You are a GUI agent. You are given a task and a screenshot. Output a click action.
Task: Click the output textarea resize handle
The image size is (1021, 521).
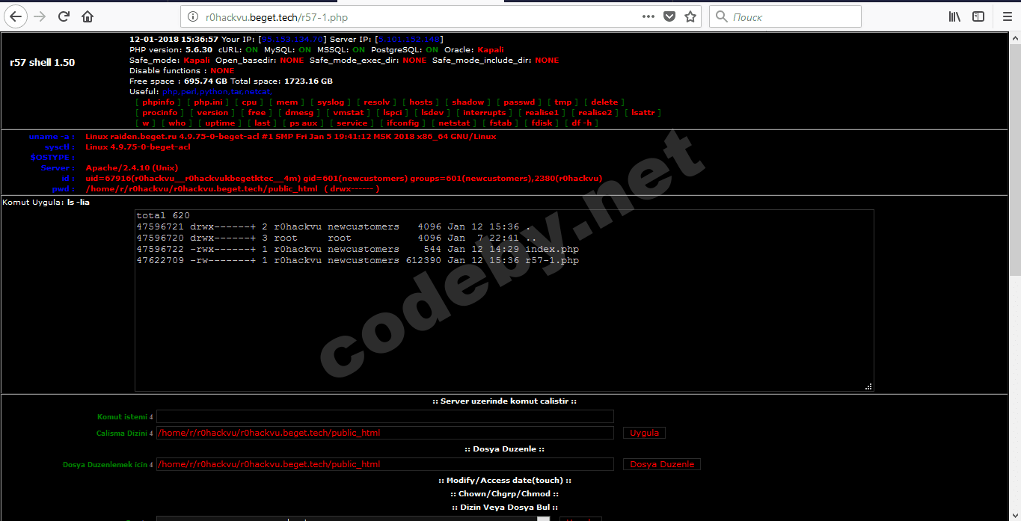pos(868,386)
